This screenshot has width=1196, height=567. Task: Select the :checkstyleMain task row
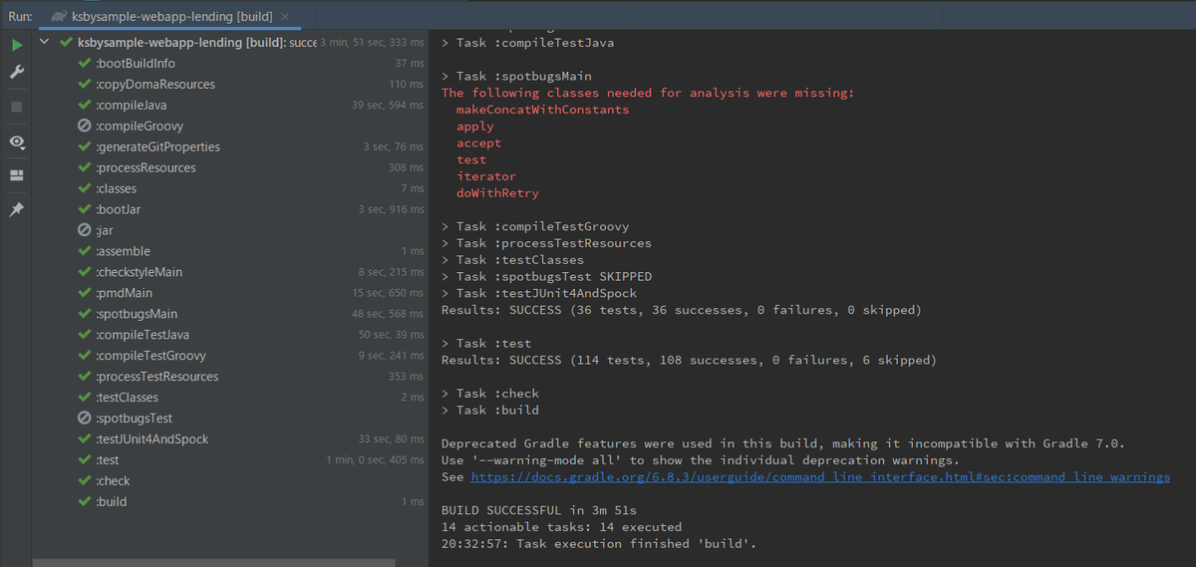pyautogui.click(x=232, y=272)
